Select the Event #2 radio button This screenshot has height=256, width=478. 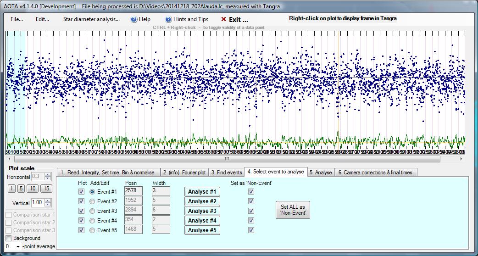click(x=92, y=201)
